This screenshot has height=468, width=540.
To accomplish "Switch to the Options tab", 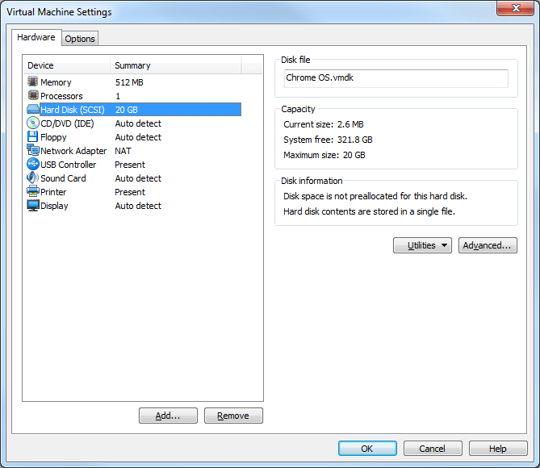I will click(80, 39).
